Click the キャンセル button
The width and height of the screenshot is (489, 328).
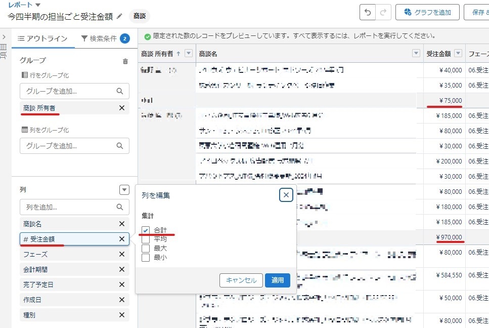241,280
